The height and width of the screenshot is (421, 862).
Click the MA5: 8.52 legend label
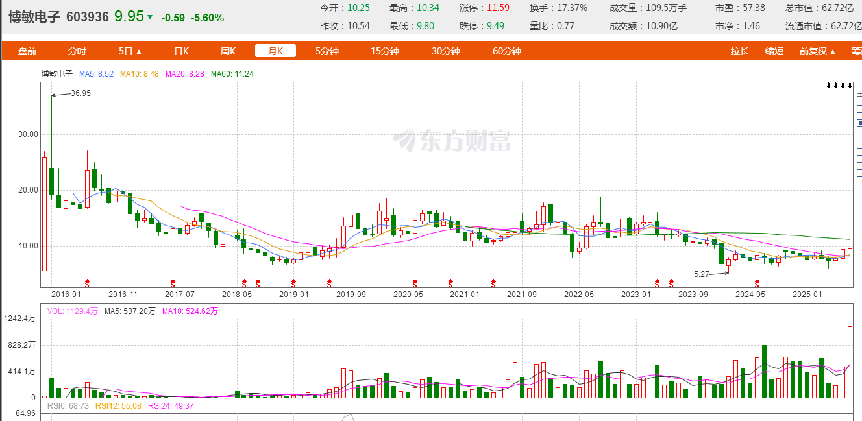point(96,74)
